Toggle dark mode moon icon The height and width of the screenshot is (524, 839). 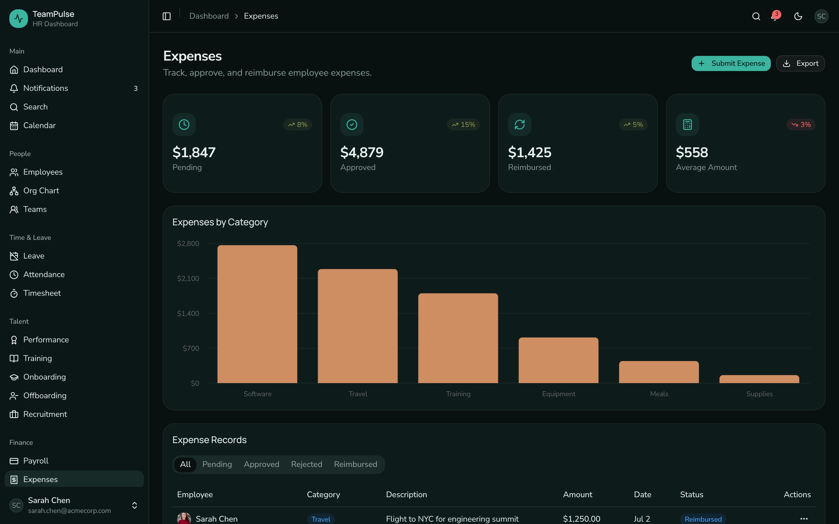[x=798, y=16]
